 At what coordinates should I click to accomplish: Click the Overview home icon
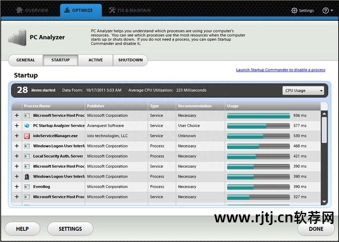tap(19, 10)
